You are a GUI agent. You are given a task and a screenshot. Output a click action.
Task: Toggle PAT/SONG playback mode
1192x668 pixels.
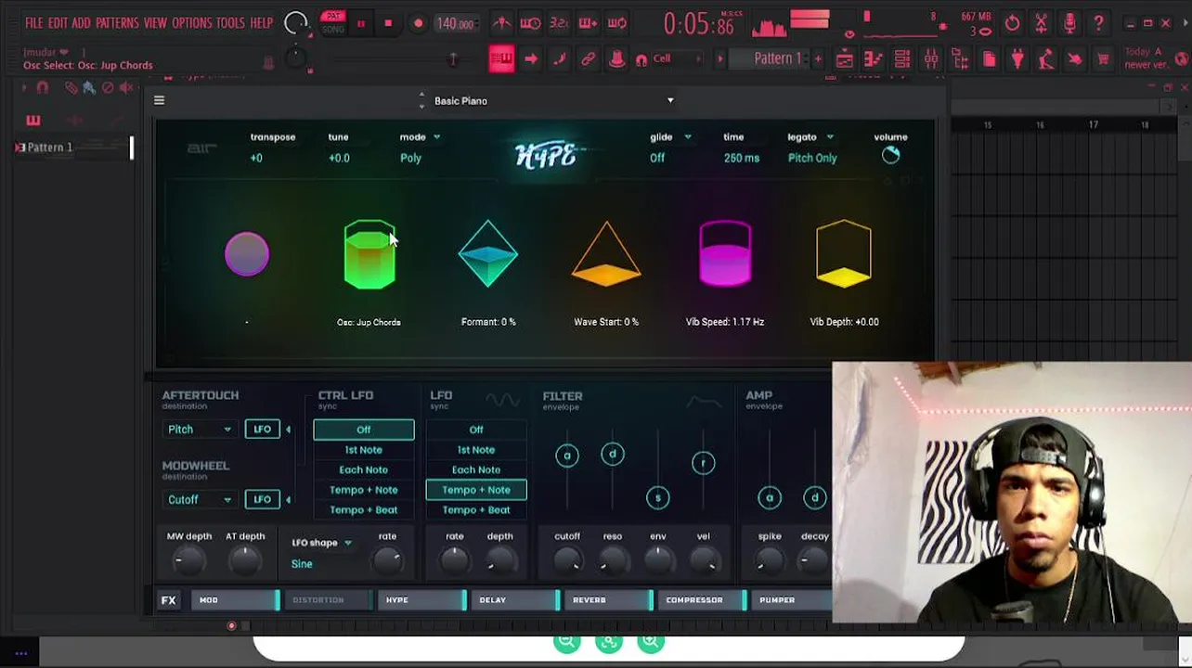tap(332, 23)
